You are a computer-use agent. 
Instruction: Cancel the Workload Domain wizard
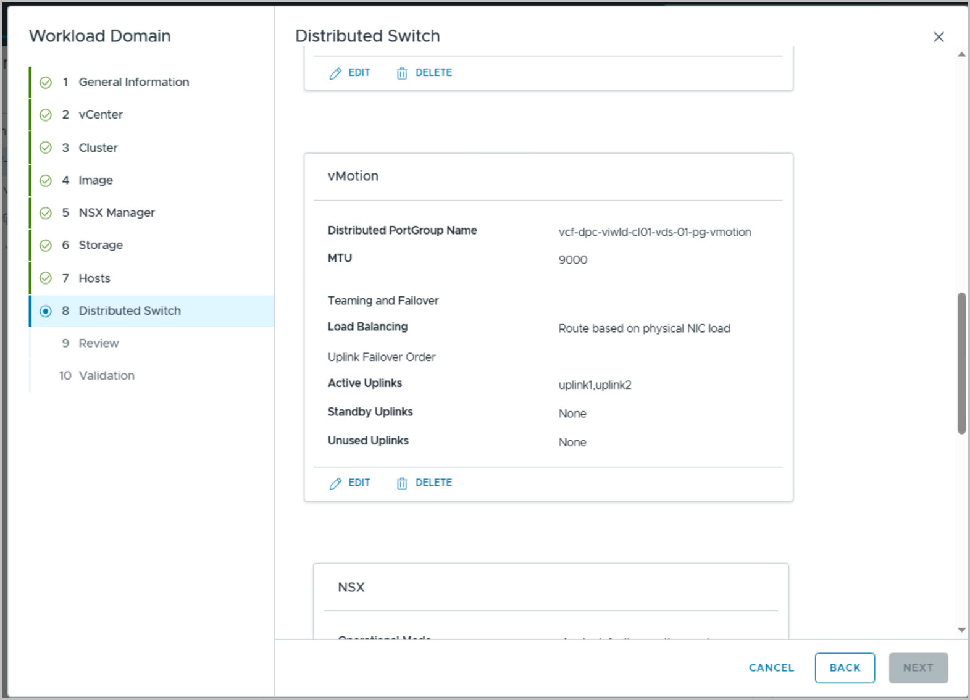pyautogui.click(x=771, y=668)
